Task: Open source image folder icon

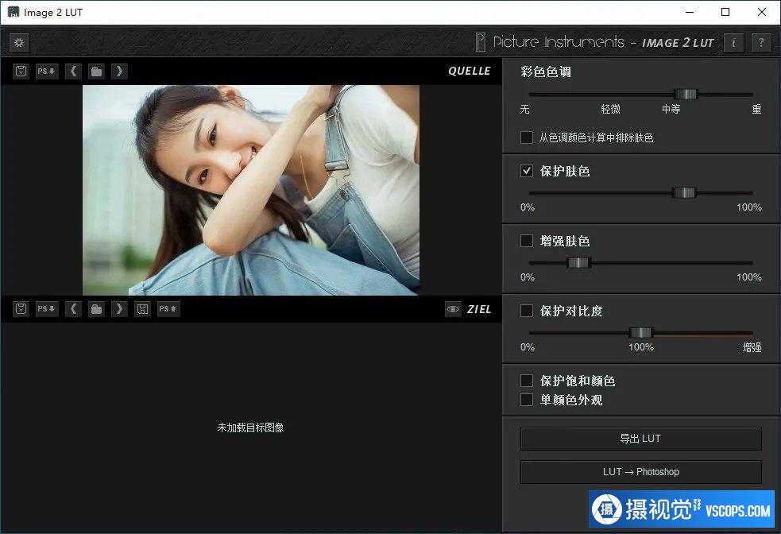Action: coord(96,72)
